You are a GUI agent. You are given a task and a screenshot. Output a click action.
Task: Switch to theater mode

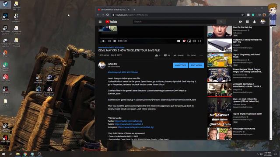[x=194, y=41]
